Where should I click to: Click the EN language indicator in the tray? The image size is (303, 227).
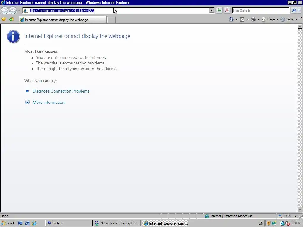261,223
